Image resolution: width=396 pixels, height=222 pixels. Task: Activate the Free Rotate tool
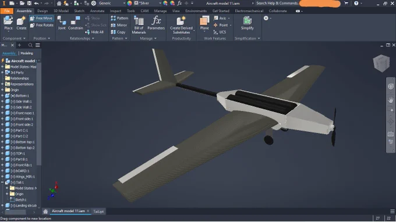[42, 25]
